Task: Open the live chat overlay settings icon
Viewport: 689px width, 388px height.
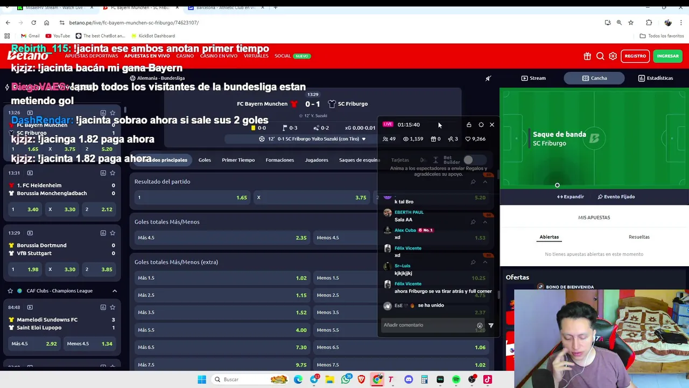Action: tap(481, 124)
